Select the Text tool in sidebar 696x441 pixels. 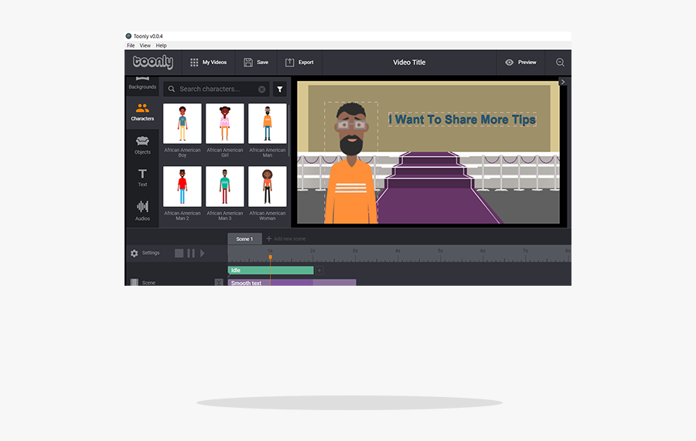pos(142,178)
